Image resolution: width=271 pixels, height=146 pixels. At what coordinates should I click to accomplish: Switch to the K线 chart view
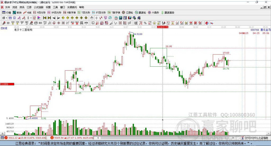point(27,13)
